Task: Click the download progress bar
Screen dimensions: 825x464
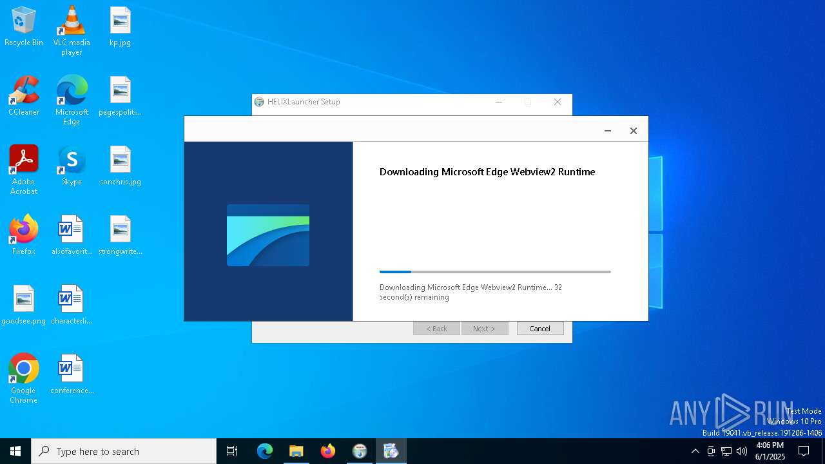Action: coord(495,272)
